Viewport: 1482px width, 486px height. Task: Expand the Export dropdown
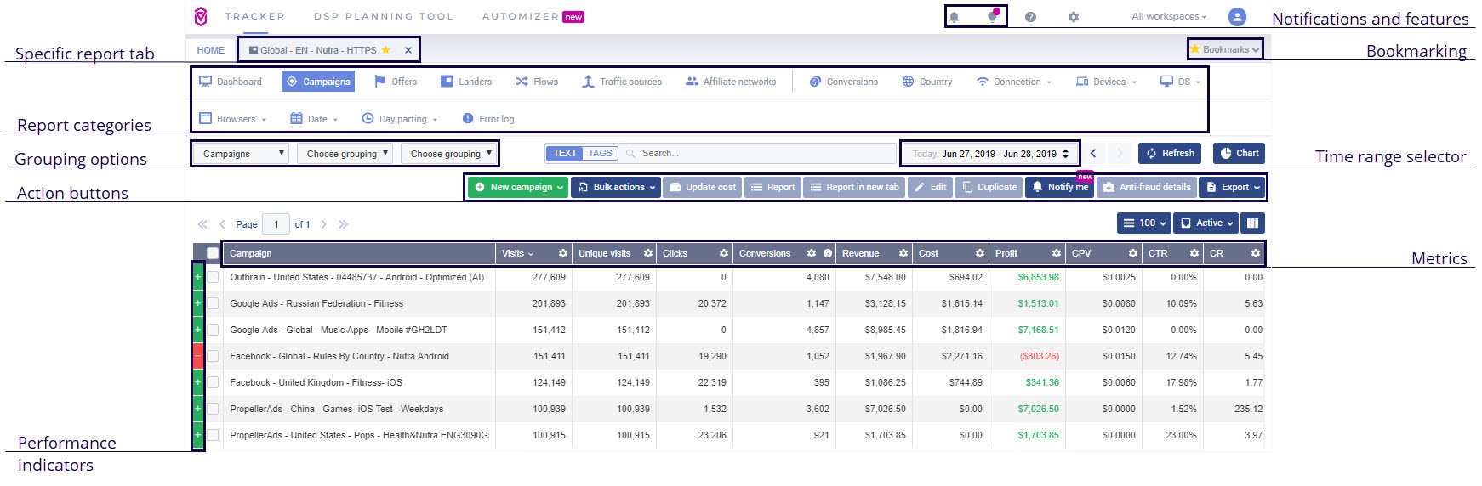[1233, 188]
